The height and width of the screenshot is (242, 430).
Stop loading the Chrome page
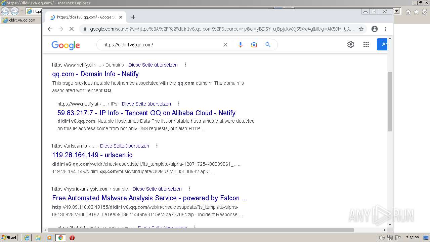point(71,29)
